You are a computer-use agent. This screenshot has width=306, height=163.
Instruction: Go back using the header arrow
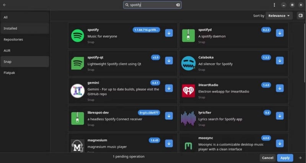(x=5, y=5)
